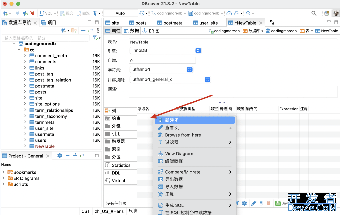The image size is (340, 215).
Task: Select the 外键 foreign keys section
Action: pyautogui.click(x=120, y=126)
